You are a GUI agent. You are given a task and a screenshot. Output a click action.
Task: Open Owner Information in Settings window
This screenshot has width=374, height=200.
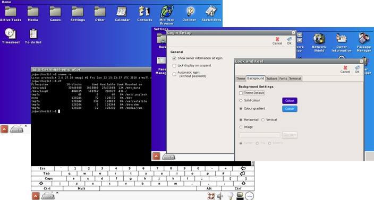[341, 42]
